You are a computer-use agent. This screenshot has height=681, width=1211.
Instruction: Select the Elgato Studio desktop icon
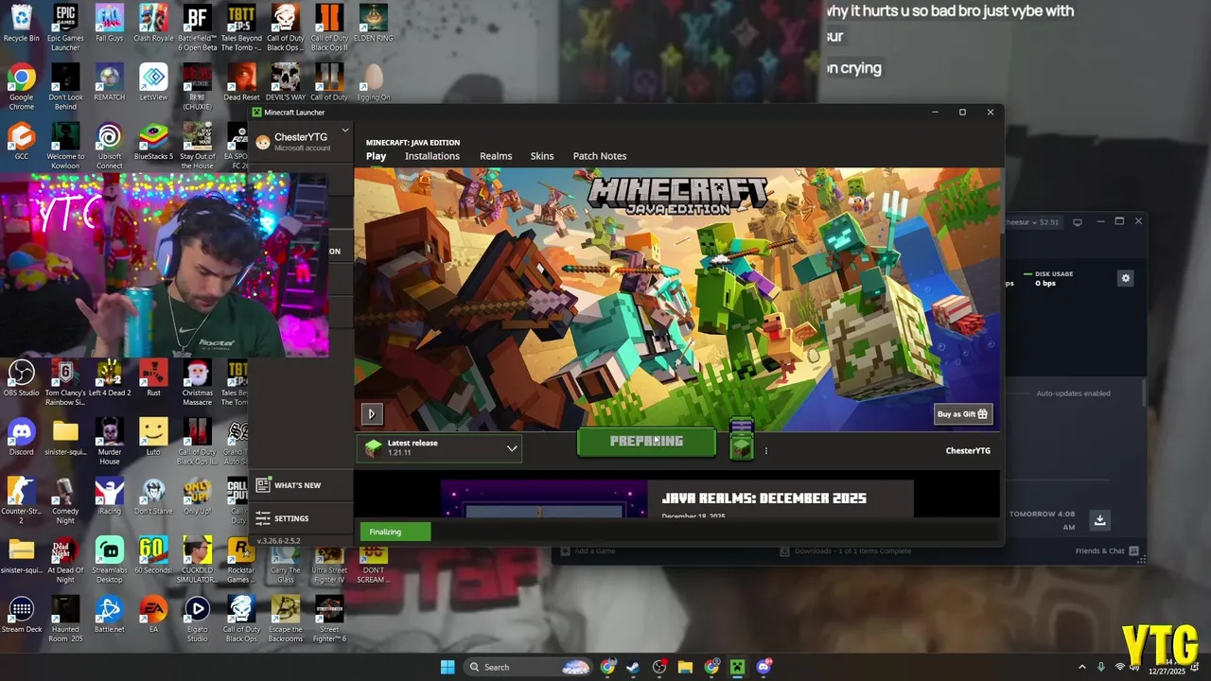click(x=197, y=620)
